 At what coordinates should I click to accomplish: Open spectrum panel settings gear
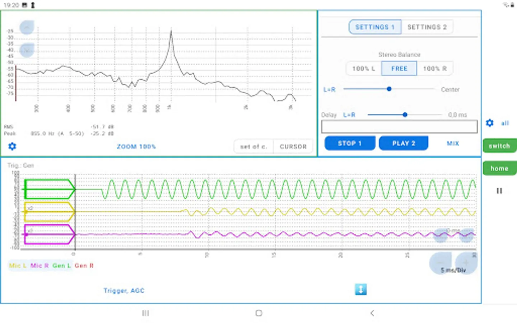click(x=12, y=146)
